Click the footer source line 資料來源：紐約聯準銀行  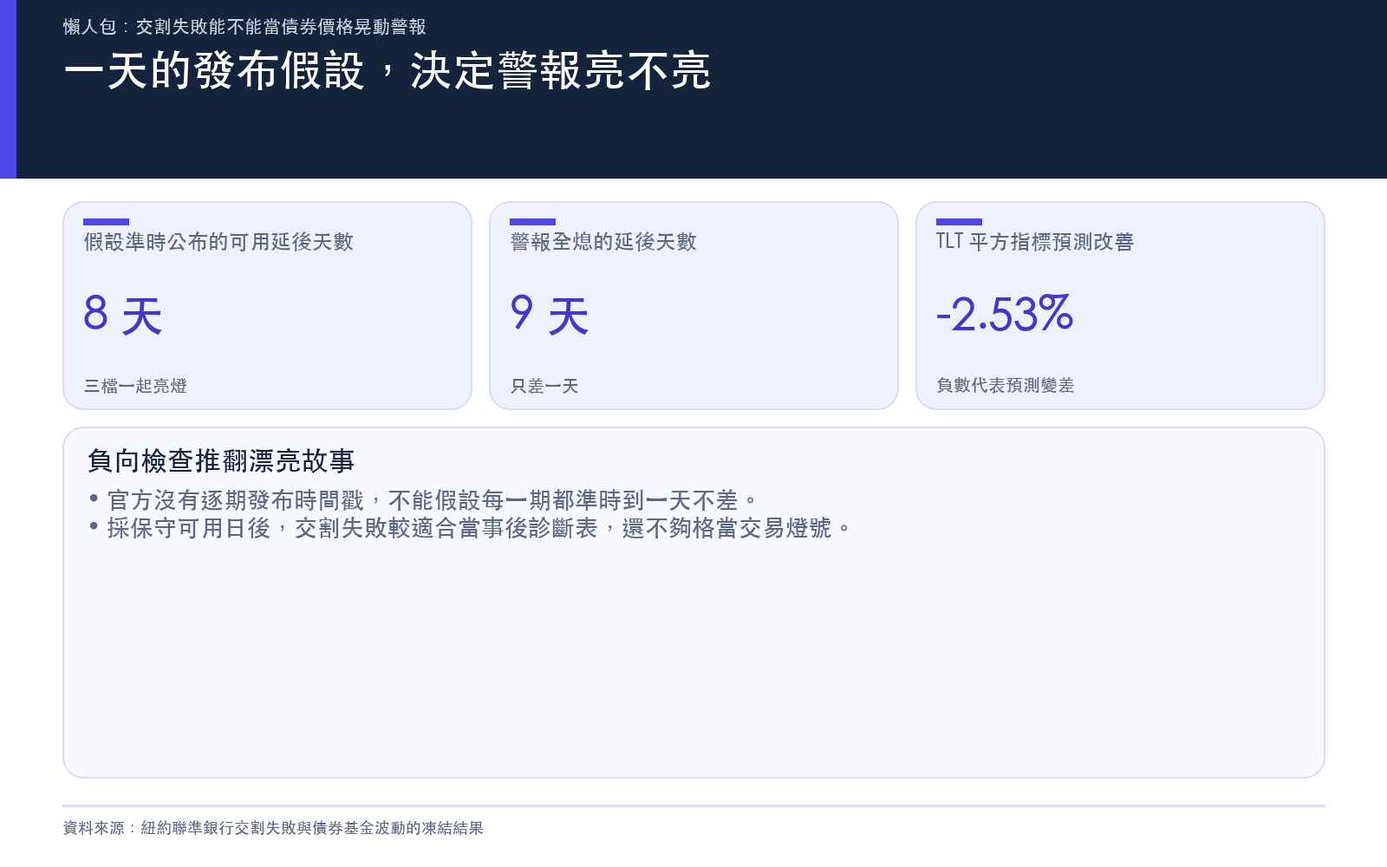coord(273,828)
